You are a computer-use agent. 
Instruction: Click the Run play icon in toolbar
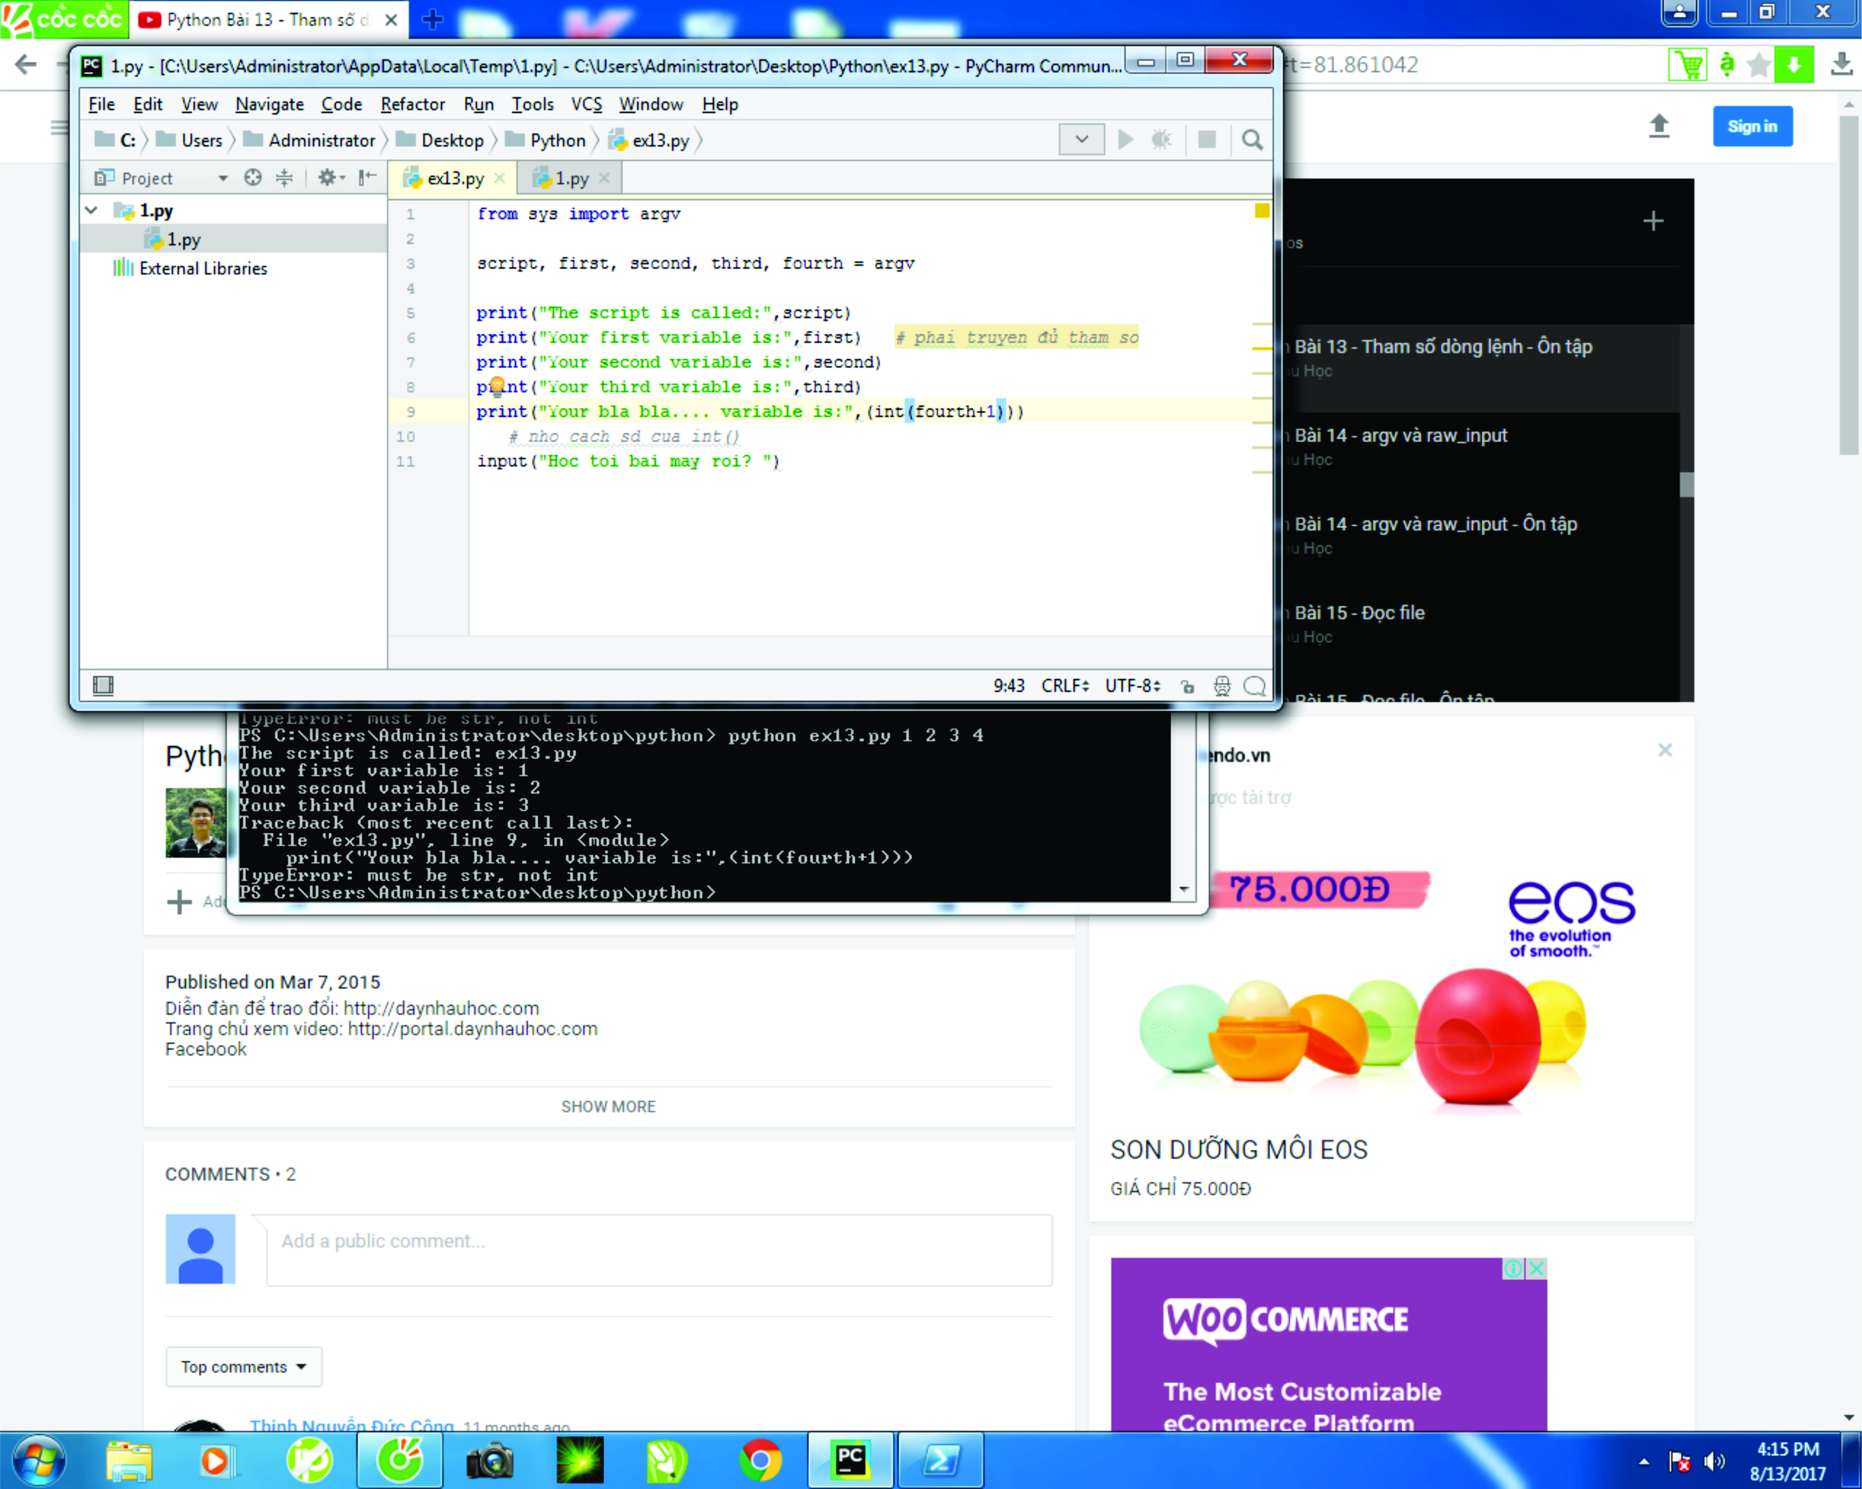(x=1124, y=139)
